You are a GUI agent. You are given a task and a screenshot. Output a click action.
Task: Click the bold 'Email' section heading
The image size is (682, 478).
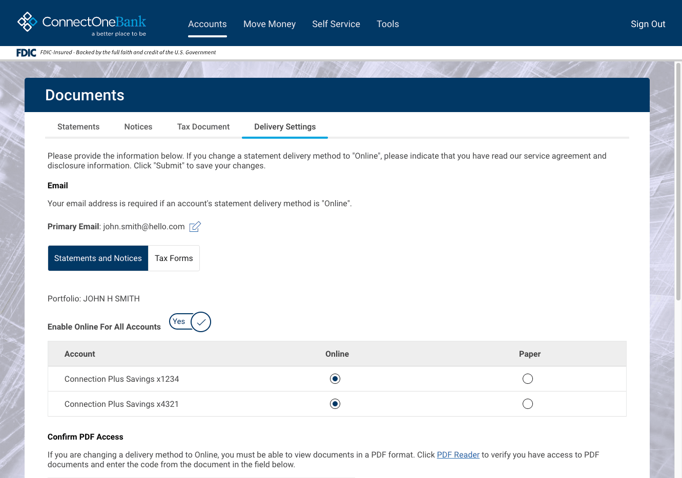click(x=58, y=186)
